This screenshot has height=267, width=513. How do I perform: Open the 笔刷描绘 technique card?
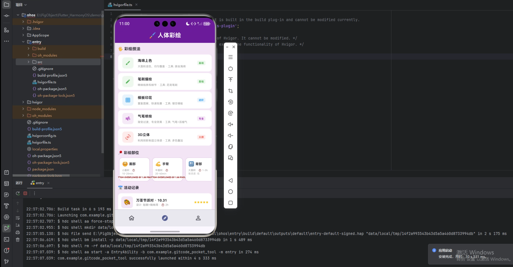pos(165,81)
